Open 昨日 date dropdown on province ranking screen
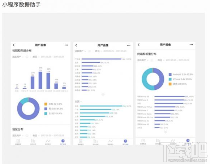The height and width of the screenshot is (164, 210). (x=99, y=51)
